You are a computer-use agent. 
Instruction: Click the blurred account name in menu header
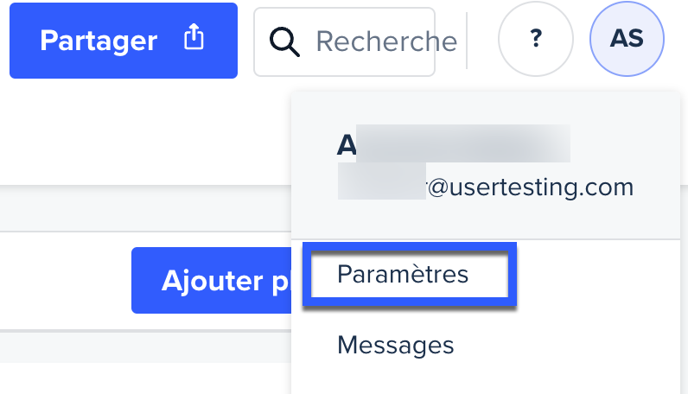pyautogui.click(x=454, y=144)
